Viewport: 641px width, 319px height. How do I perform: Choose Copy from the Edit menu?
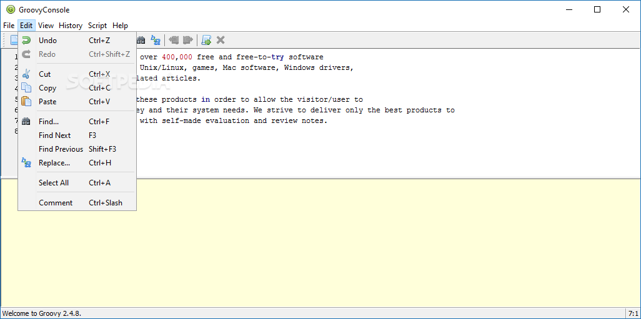click(x=77, y=88)
